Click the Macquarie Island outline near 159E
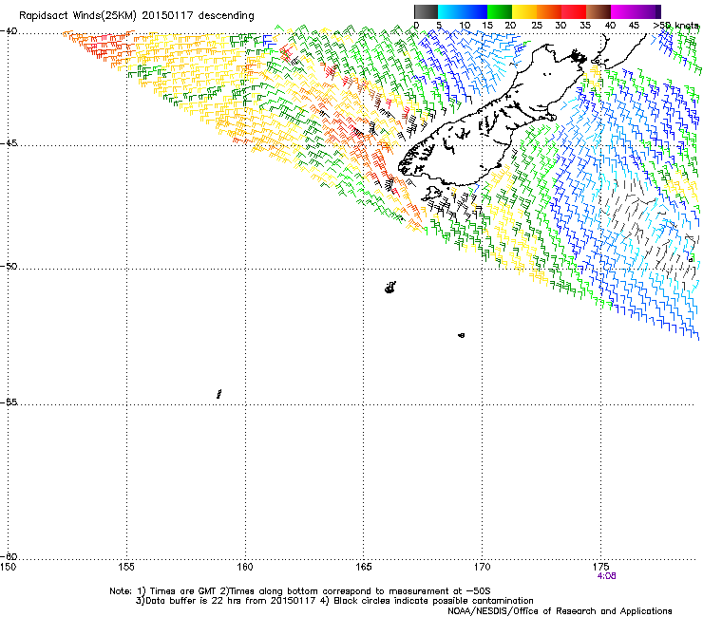The height and width of the screenshot is (617, 703). click(218, 394)
